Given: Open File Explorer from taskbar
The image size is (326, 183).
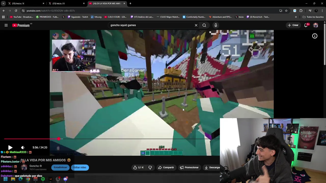Looking at the screenshot, I should (13, 179).
